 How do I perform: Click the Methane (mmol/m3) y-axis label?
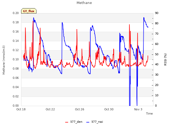click(x=4, y=60)
